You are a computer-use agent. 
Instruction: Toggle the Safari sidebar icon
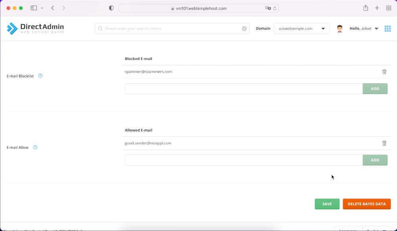coord(34,8)
